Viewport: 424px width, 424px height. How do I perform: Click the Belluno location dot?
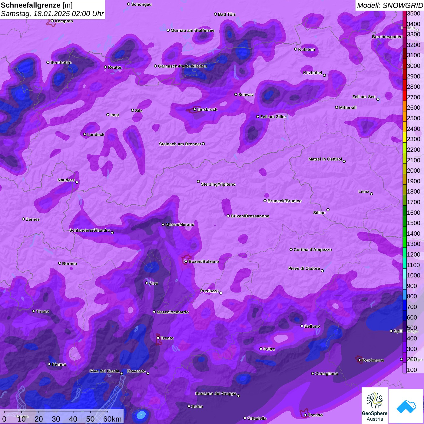coord(302,326)
